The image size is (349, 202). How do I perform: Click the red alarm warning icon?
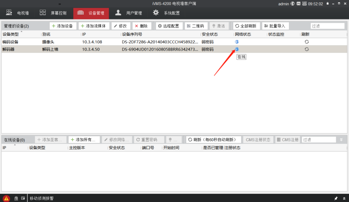(6, 198)
